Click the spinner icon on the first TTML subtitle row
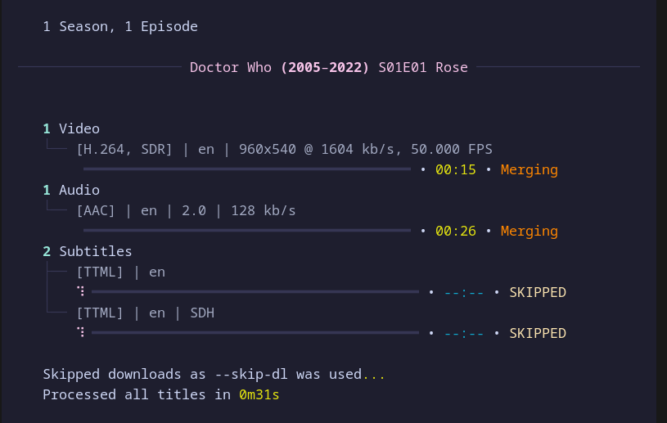Viewport: 667px width, 423px height. pyautogui.click(x=81, y=292)
